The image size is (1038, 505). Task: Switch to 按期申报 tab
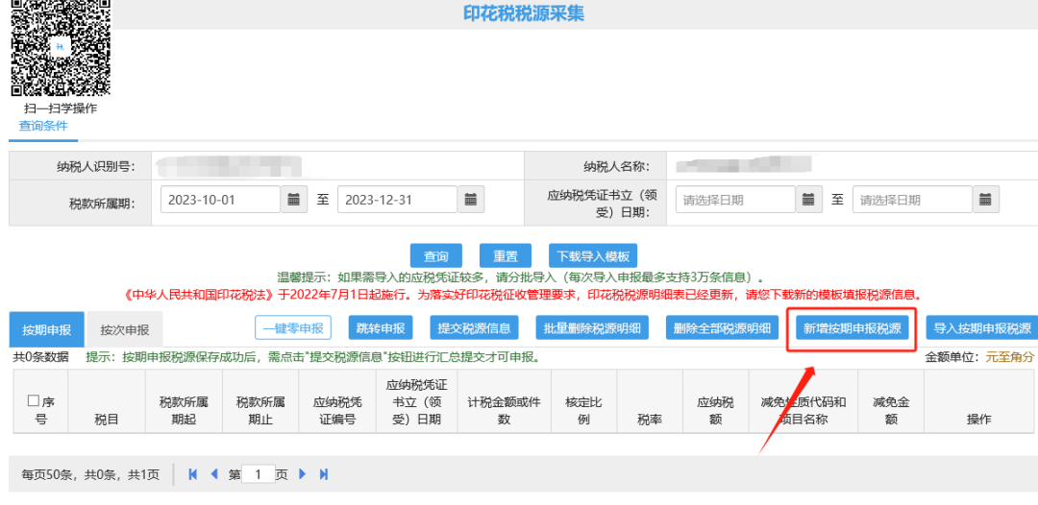pos(46,329)
